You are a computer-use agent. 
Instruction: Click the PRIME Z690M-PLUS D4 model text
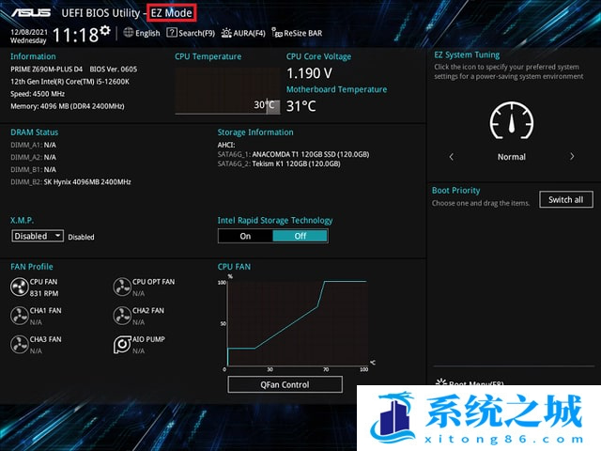pos(46,69)
